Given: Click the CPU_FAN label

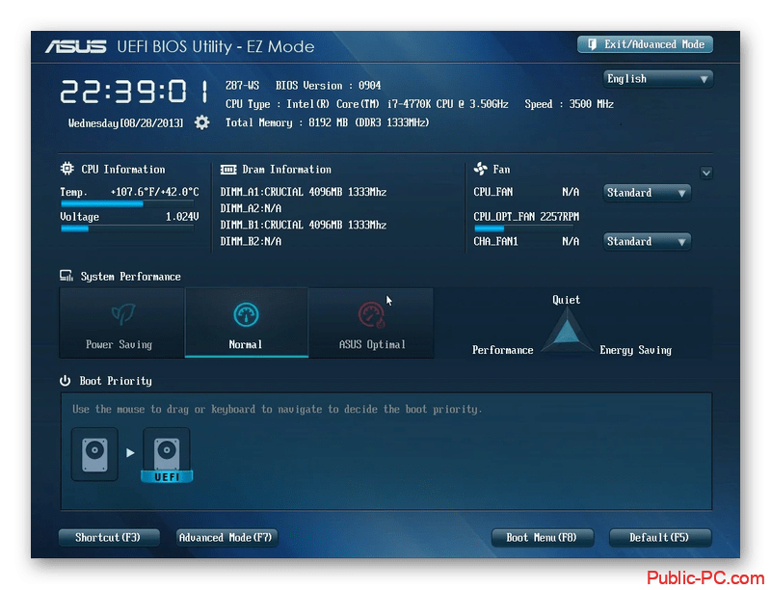Looking at the screenshot, I should click(x=493, y=192).
